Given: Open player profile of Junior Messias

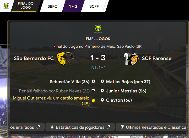Looking at the screenshot, I should (x=121, y=91).
